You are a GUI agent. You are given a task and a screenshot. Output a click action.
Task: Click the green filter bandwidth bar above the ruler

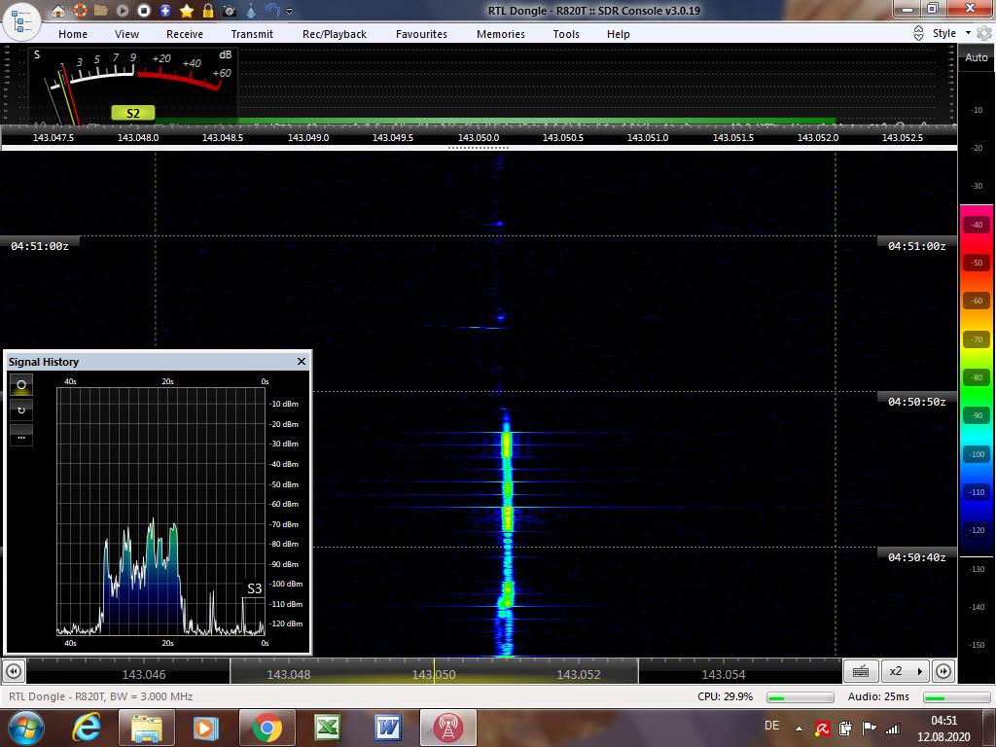click(x=495, y=121)
